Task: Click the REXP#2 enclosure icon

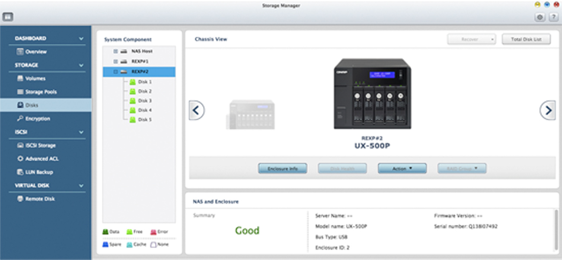Action: pyautogui.click(x=124, y=71)
